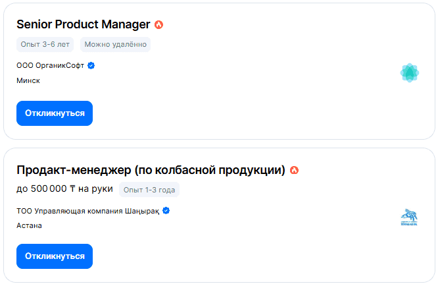The height and width of the screenshot is (286, 438).
Task: Click the "до 500 000 ₸ на руки" salary
Action: (64, 189)
